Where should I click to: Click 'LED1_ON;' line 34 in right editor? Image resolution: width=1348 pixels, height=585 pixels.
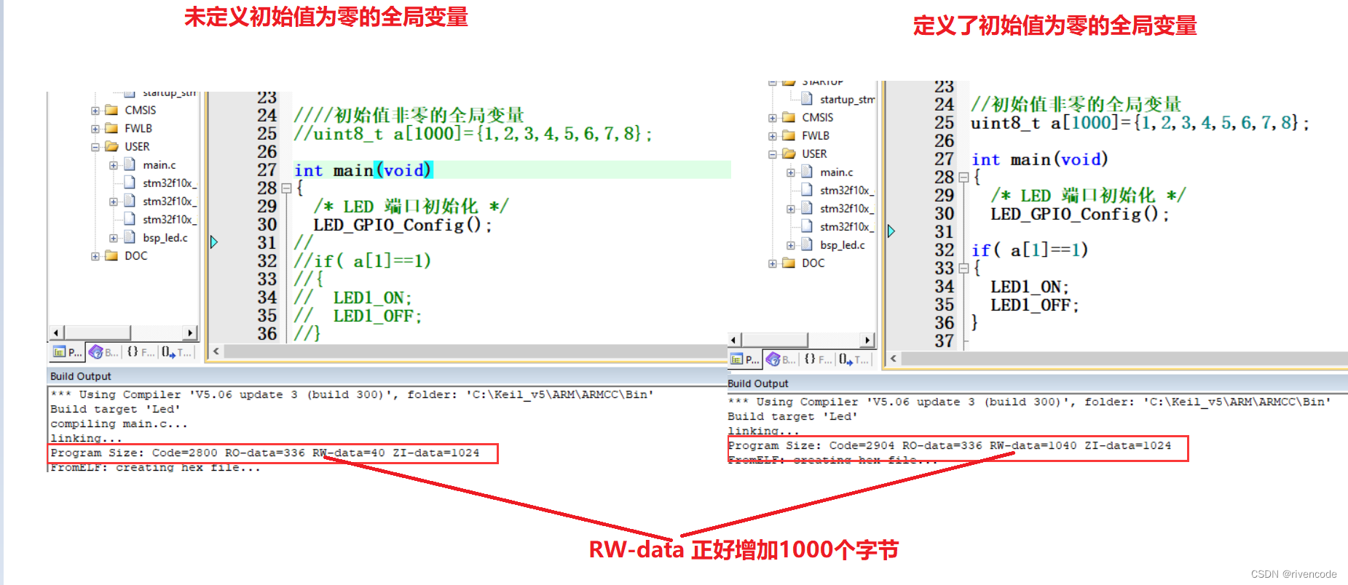[x=1030, y=287]
